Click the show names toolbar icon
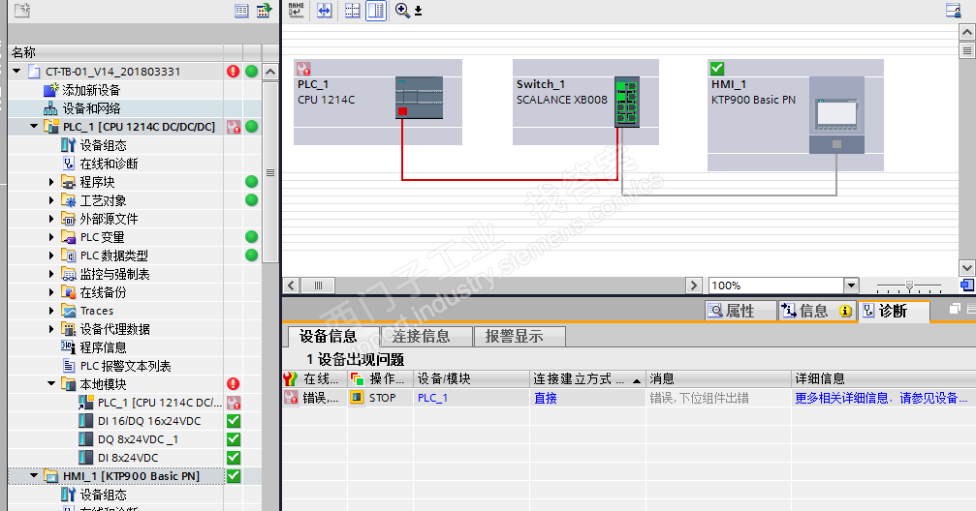The image size is (976, 511). (x=297, y=10)
